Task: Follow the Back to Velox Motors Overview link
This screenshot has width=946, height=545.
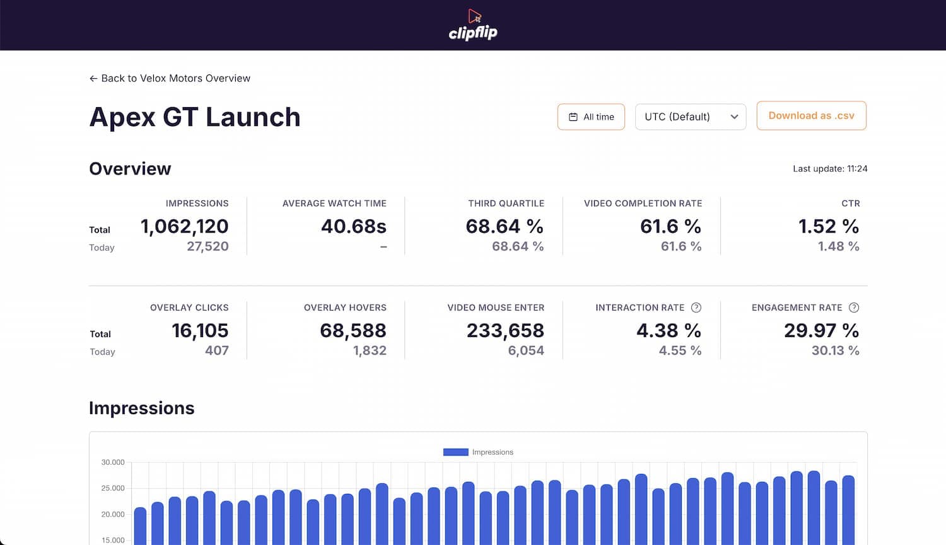Action: pos(170,78)
